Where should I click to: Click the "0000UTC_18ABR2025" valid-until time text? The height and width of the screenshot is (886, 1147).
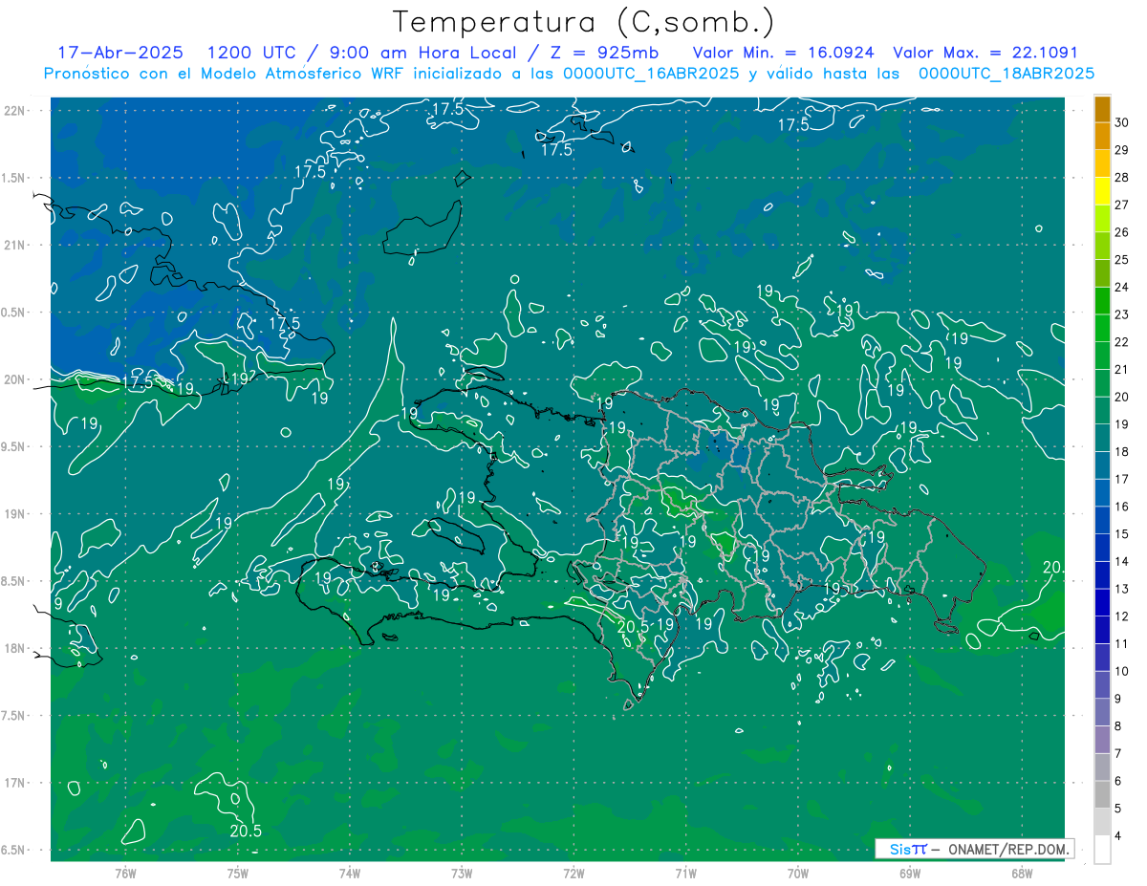(x=1006, y=73)
